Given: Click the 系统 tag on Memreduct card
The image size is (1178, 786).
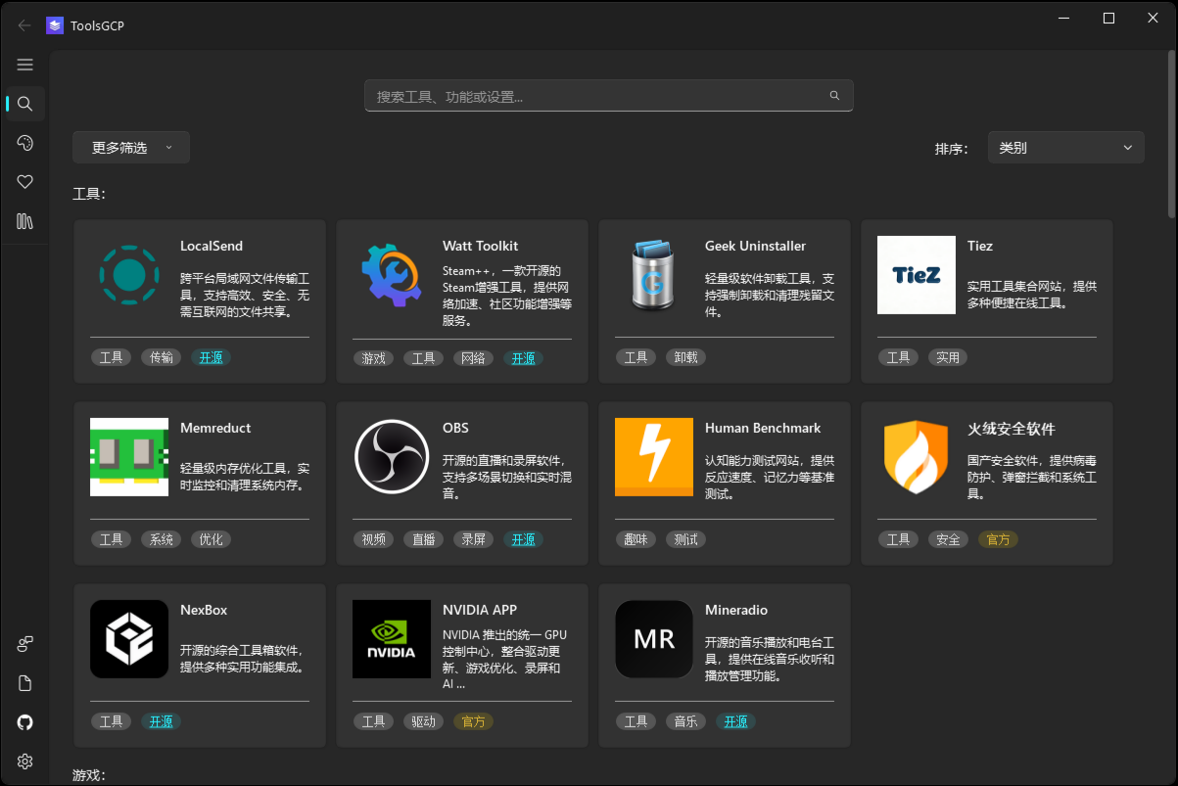Looking at the screenshot, I should click(x=162, y=539).
